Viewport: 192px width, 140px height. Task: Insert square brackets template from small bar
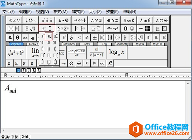point(110,38)
